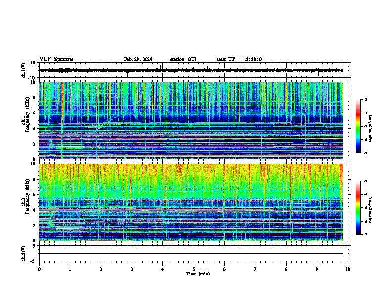Screen dimensions: 392x302
Task: Click the time axis tick label '0'
Action: (39, 269)
